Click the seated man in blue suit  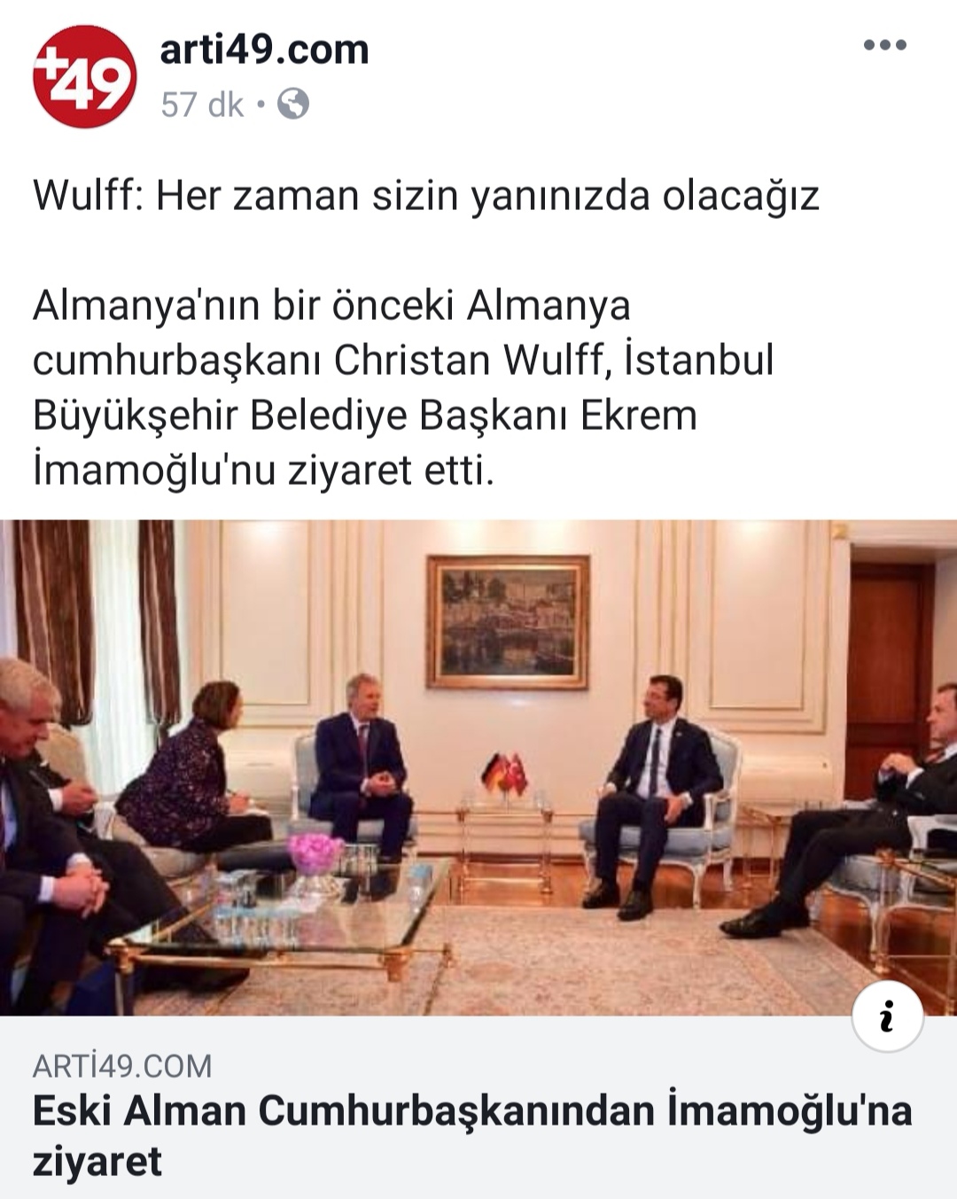point(362,767)
